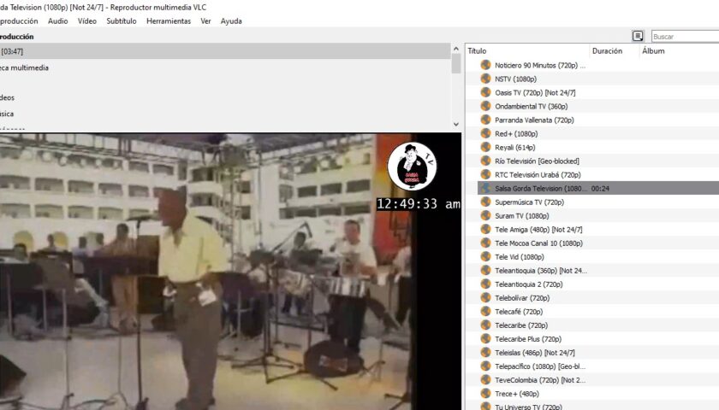Click the Salsa Gorda TV logo in the video
Image resolution: width=719 pixels, height=410 pixels.
[412, 166]
